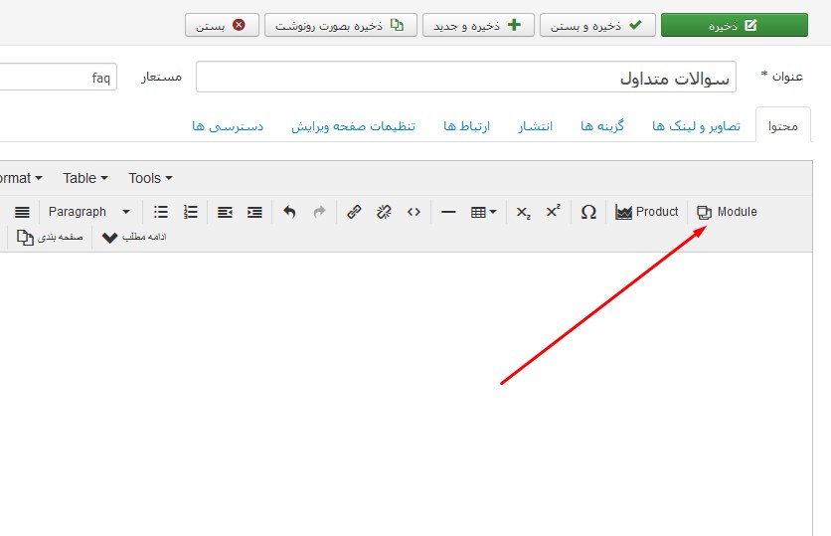Click the decrease indent icon
831x536 pixels.
[225, 212]
